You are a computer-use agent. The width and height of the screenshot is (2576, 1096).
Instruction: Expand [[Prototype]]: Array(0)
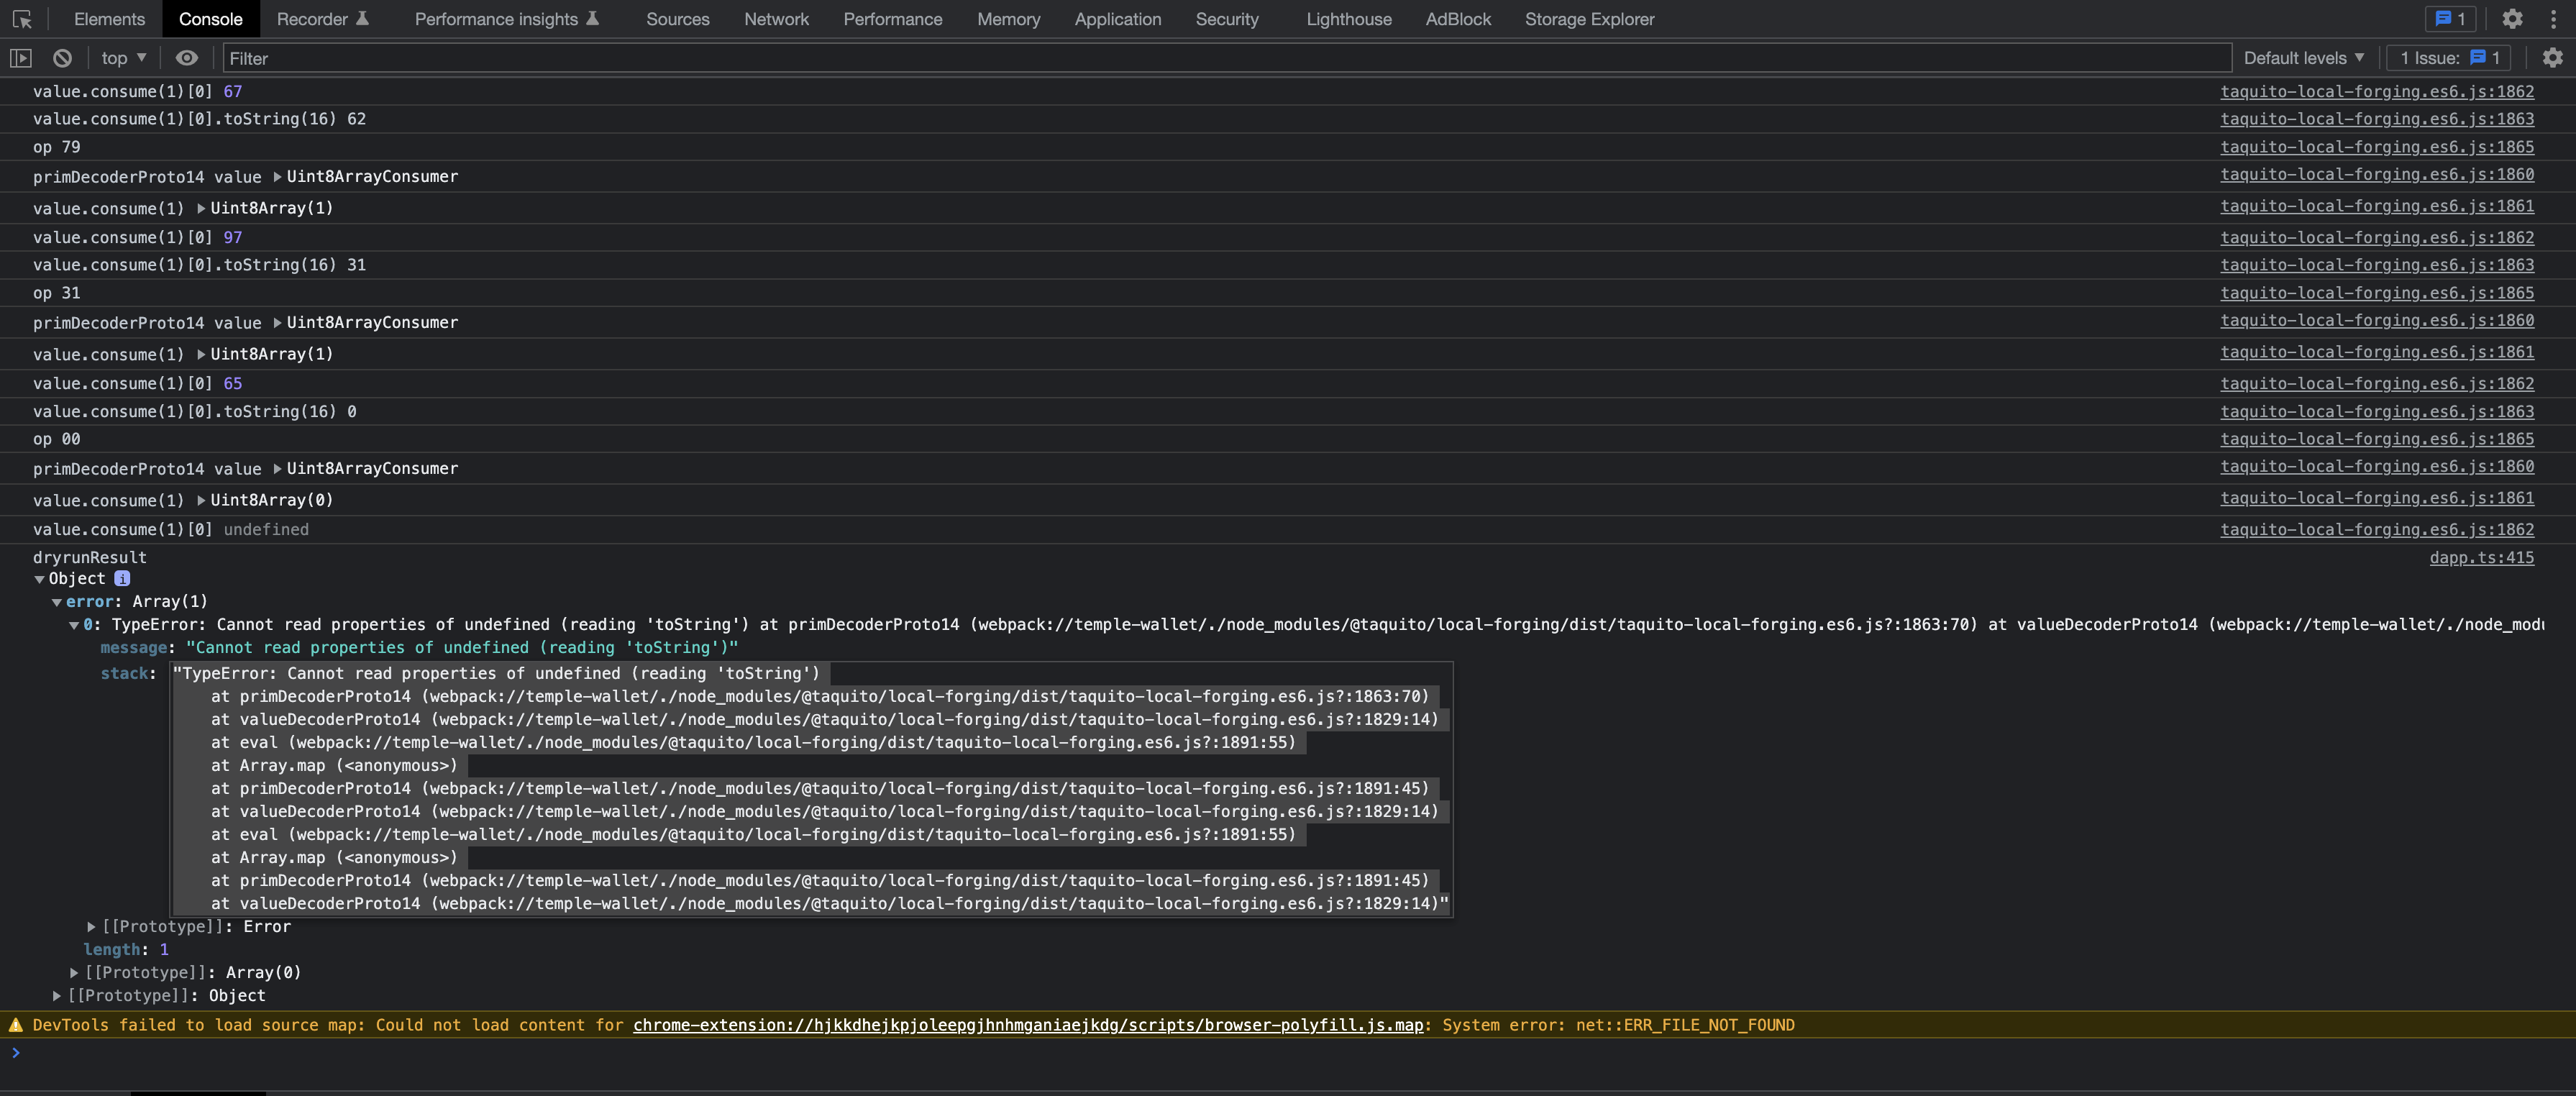coord(74,972)
